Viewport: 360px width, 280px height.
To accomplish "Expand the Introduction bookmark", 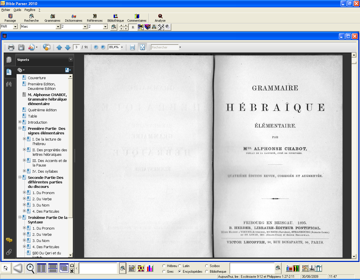I will tap(20, 122).
